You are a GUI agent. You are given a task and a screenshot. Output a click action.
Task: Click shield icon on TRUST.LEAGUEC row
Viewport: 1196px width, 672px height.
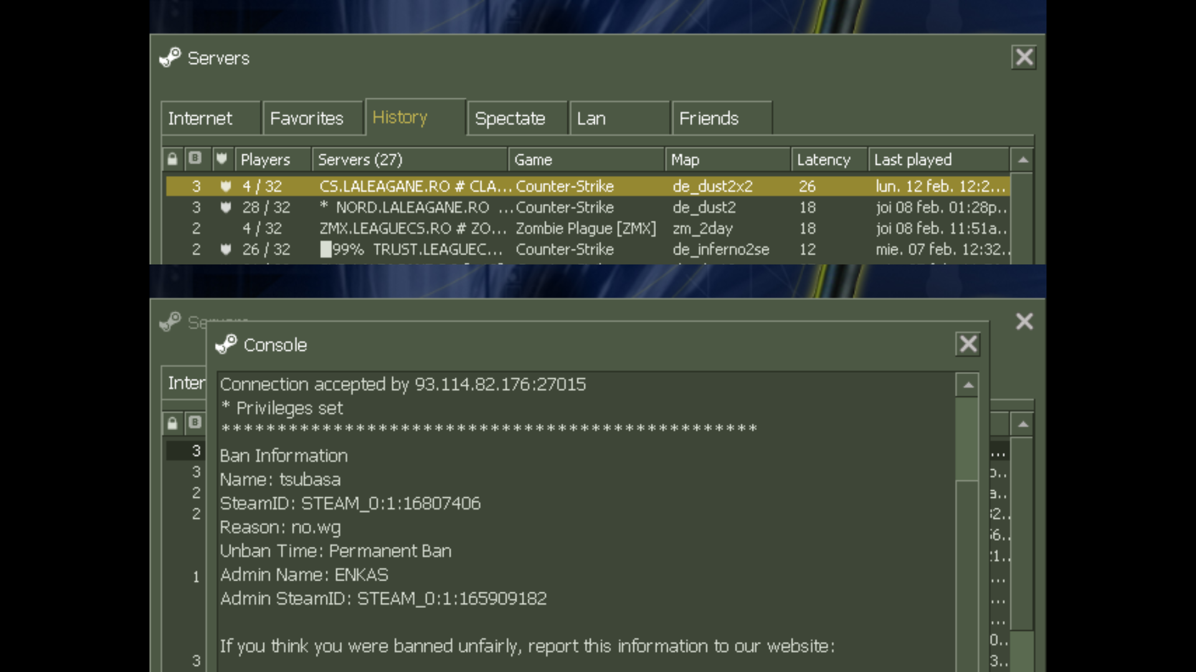pyautogui.click(x=225, y=250)
